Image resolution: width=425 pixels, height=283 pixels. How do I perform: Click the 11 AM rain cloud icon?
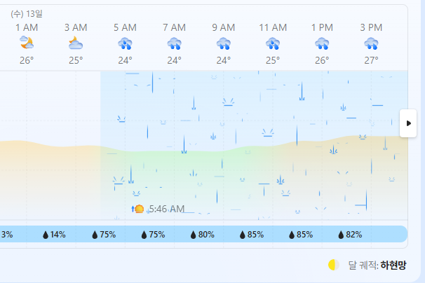point(273,43)
